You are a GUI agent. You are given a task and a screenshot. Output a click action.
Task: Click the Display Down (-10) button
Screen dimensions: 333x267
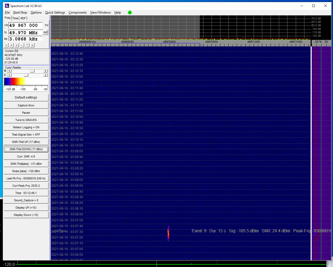pos(26,215)
